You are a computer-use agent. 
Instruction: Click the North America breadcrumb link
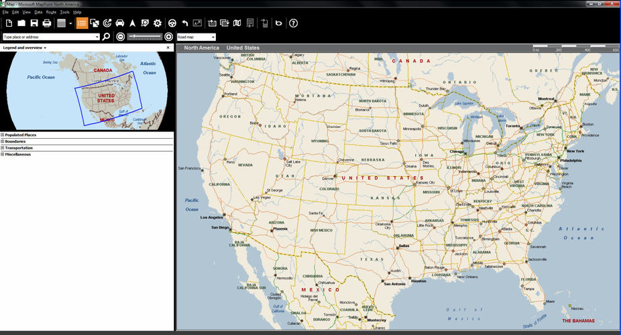(201, 48)
